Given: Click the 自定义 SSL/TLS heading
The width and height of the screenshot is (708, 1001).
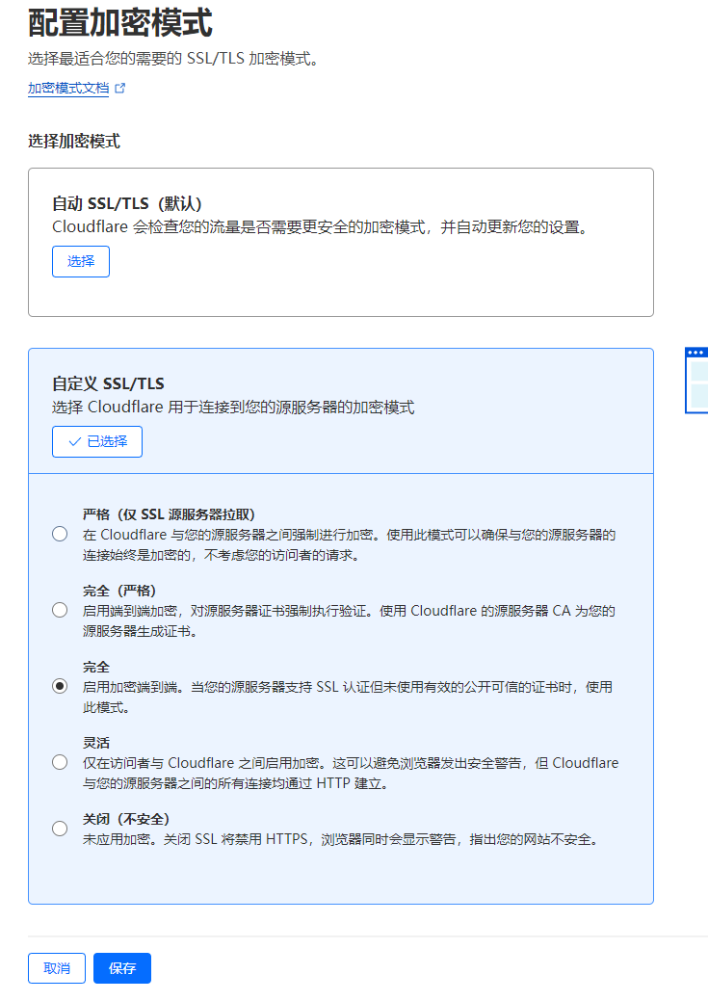Looking at the screenshot, I should pyautogui.click(x=109, y=383).
